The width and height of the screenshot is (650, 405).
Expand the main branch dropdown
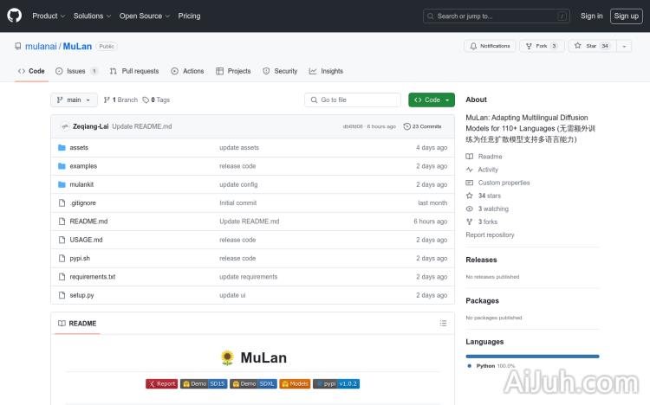tap(74, 100)
